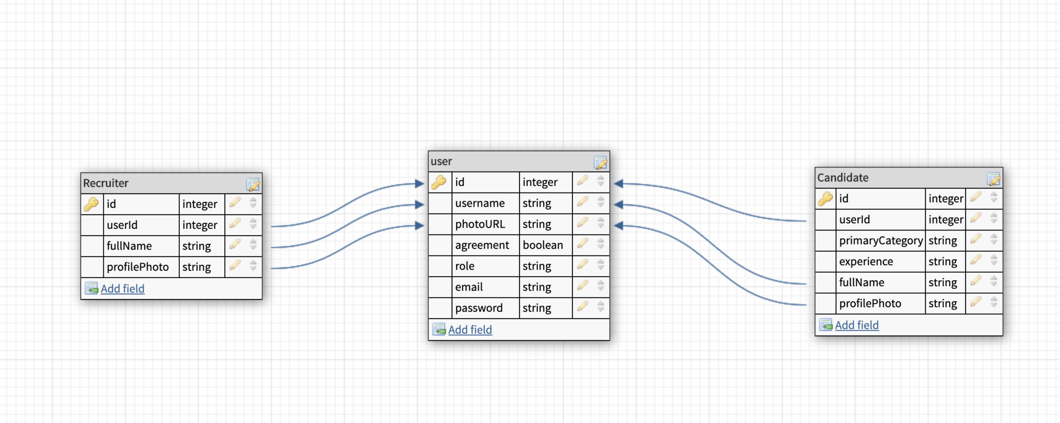This screenshot has width=1060, height=423.
Task: Select fullName field name in Recruiter table
Action: 129,246
